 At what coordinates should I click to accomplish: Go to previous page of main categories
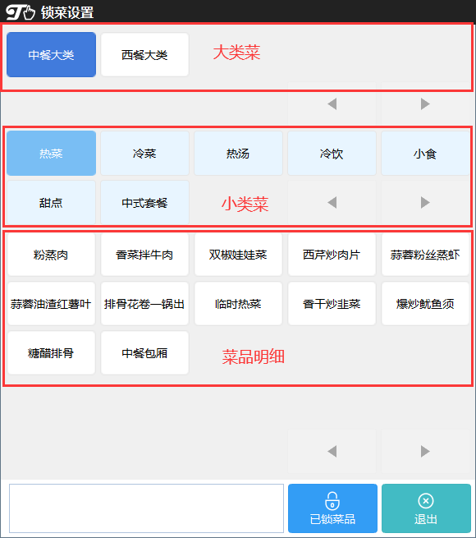(x=332, y=103)
